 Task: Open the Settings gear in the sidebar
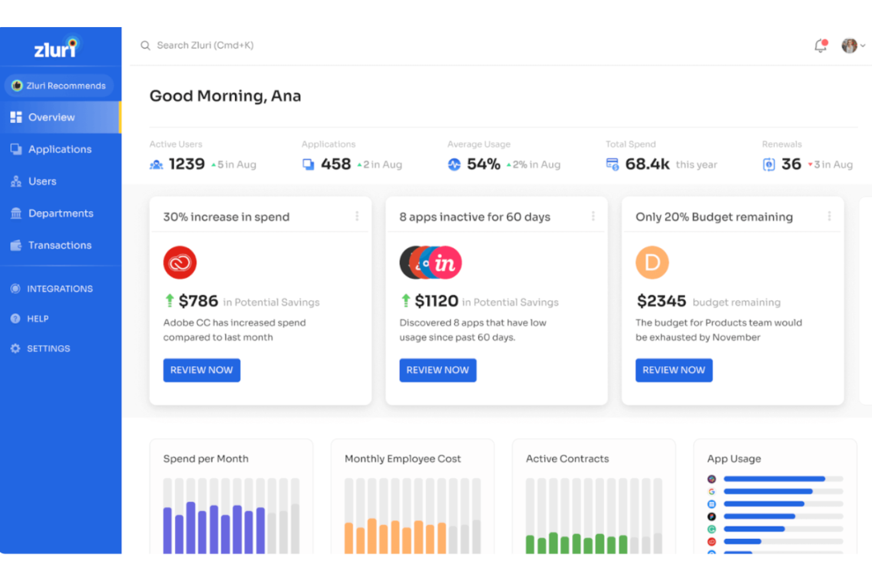(x=15, y=348)
